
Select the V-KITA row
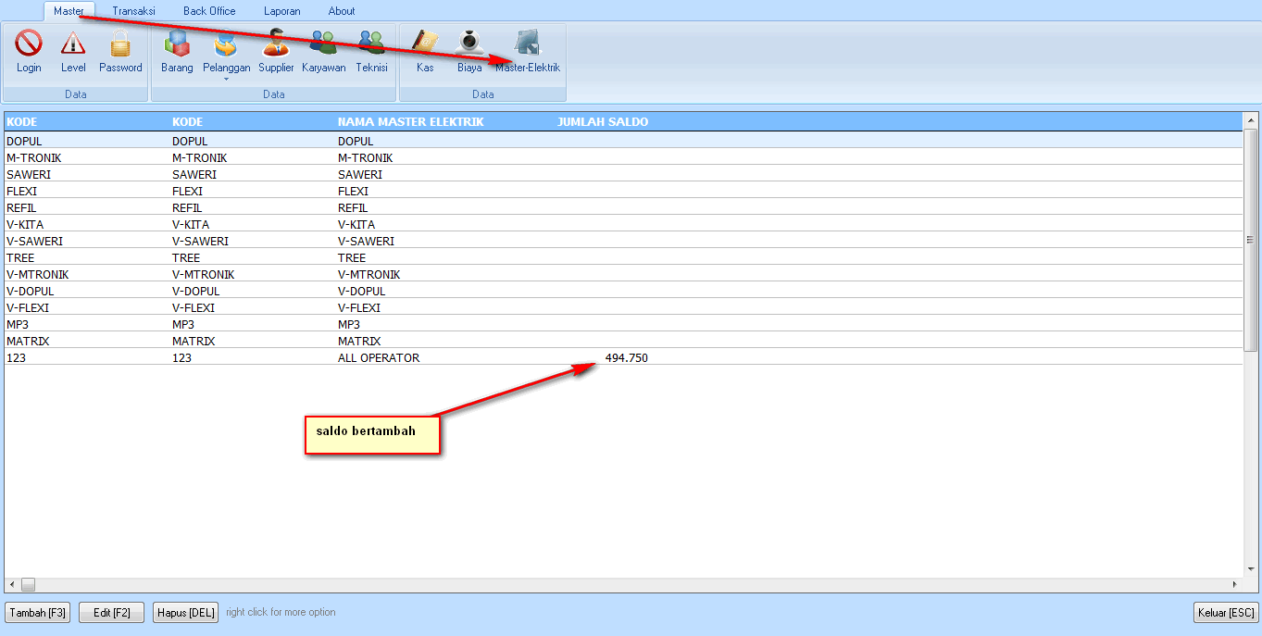pyautogui.click(x=623, y=224)
